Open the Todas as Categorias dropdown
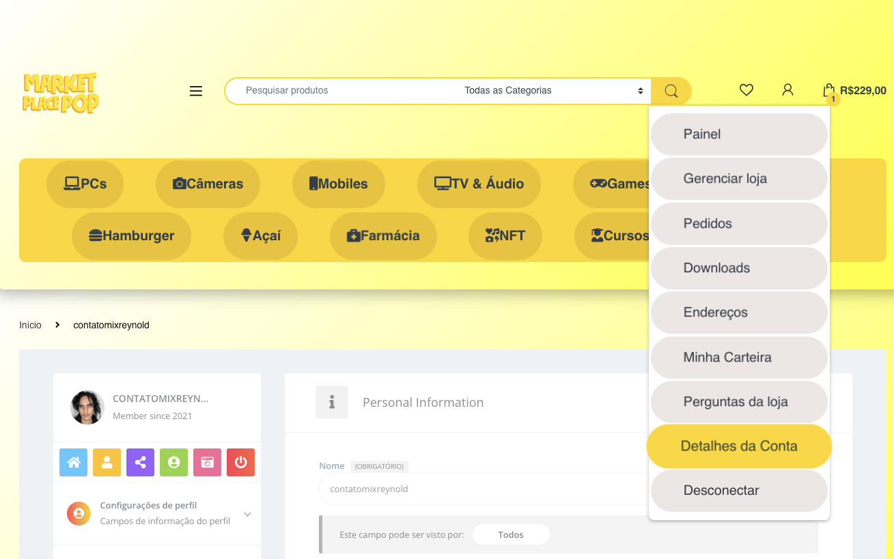 tap(553, 91)
